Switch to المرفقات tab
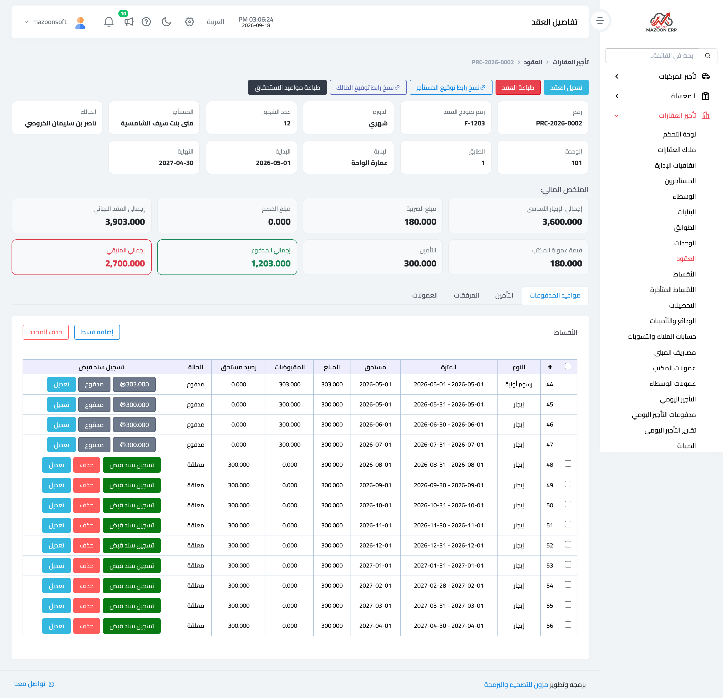This screenshot has width=723, height=698. (466, 295)
